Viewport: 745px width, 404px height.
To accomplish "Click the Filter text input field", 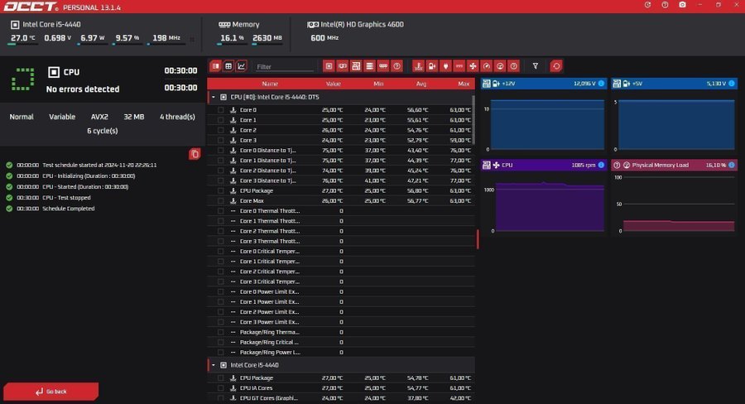I will [284, 66].
